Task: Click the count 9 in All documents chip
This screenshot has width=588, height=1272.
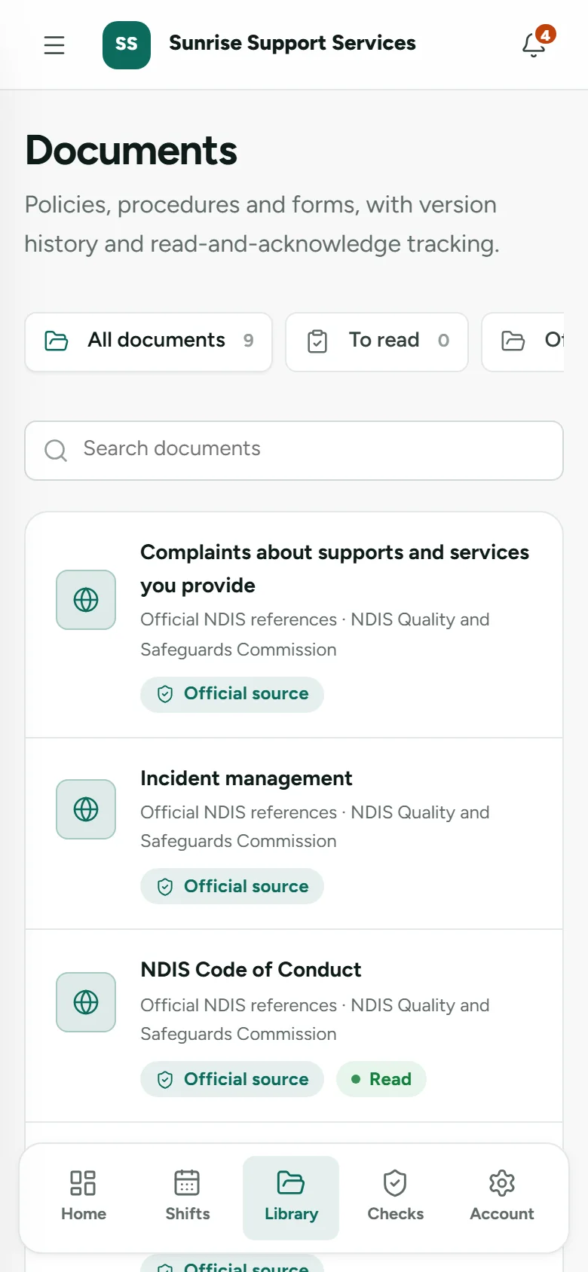Action: pyautogui.click(x=248, y=341)
